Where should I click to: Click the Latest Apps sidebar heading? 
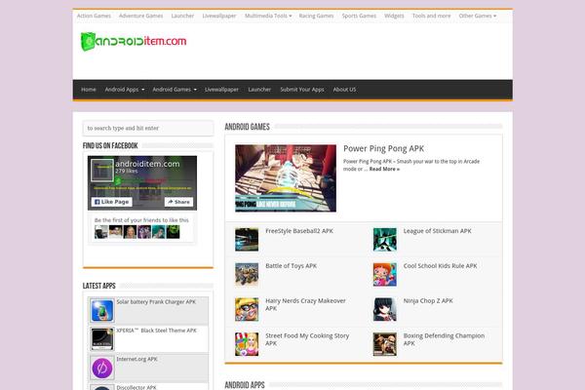click(x=98, y=286)
